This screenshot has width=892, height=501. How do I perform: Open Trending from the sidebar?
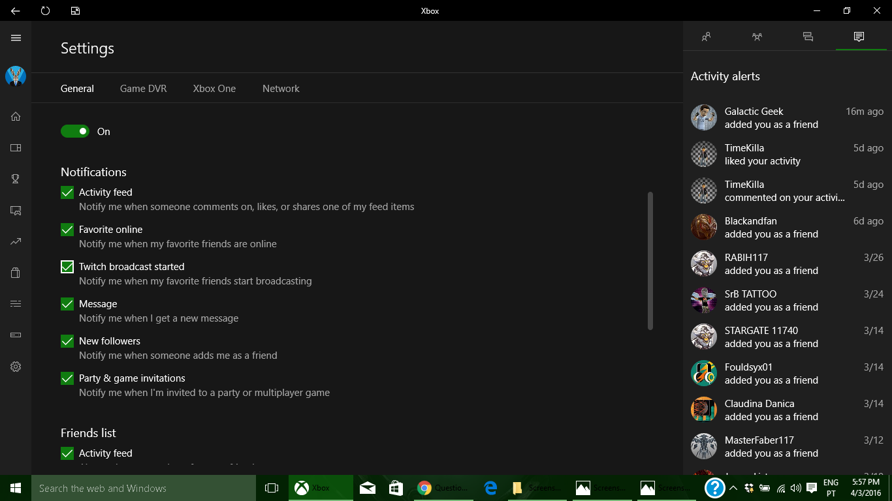pyautogui.click(x=16, y=242)
